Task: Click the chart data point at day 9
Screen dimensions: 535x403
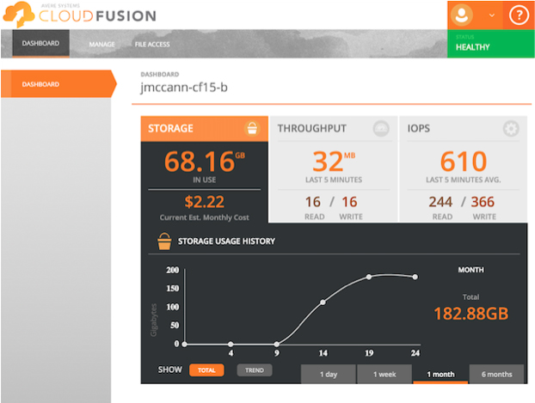Action: click(x=277, y=344)
